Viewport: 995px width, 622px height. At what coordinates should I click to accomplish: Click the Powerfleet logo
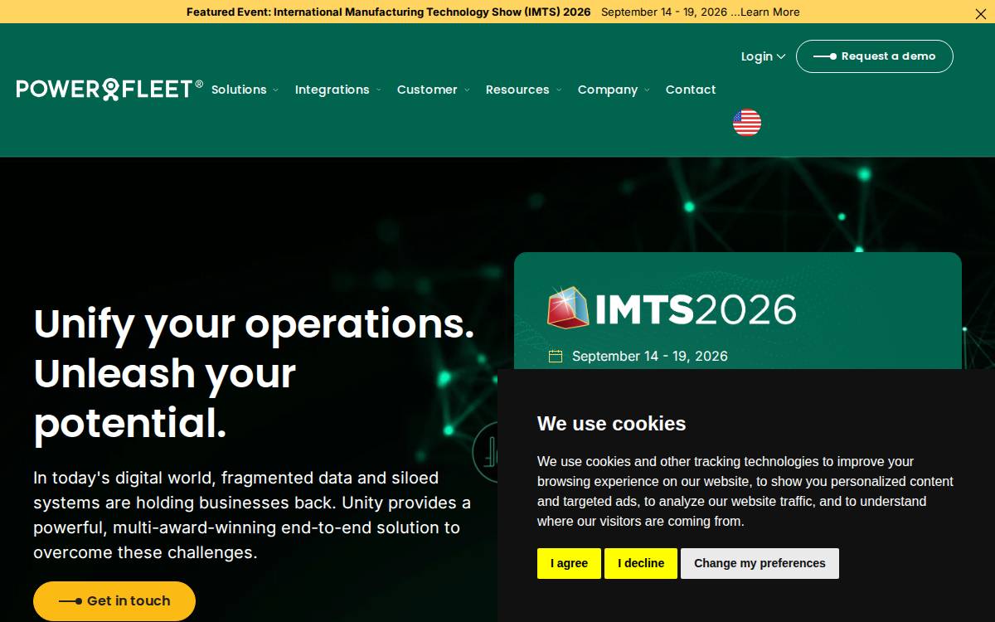point(109,89)
